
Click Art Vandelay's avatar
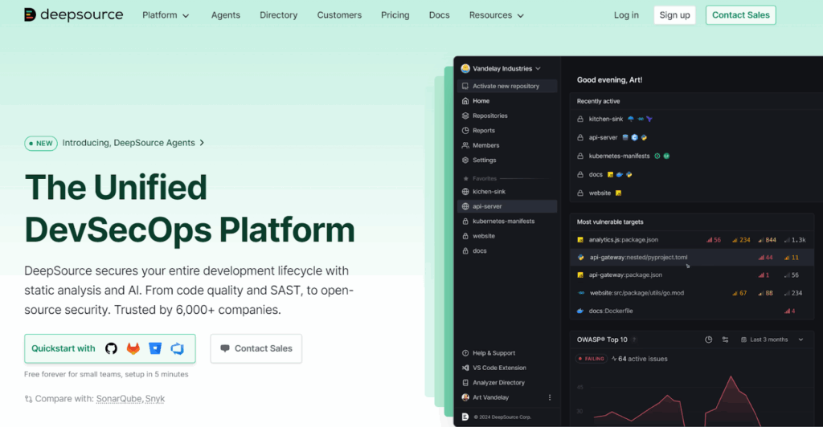(x=465, y=397)
